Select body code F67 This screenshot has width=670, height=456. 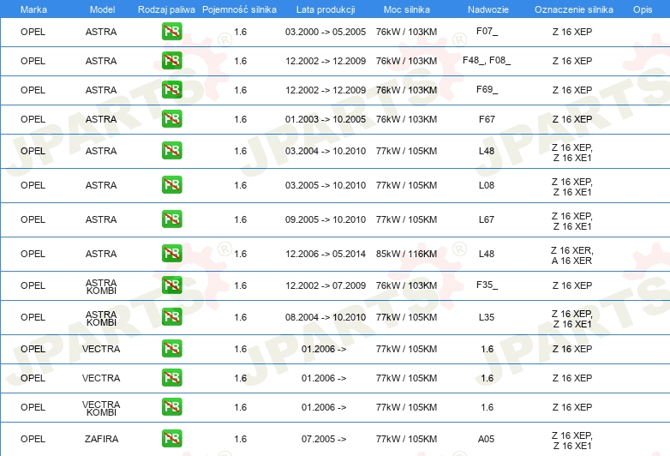tap(487, 119)
